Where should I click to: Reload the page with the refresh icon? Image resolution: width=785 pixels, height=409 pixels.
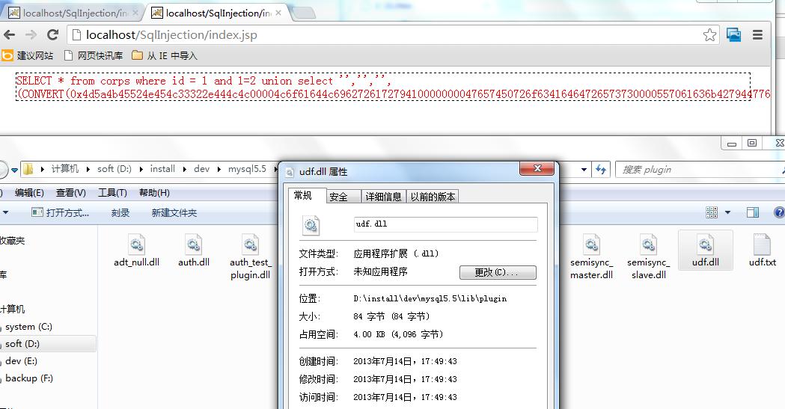pos(52,34)
